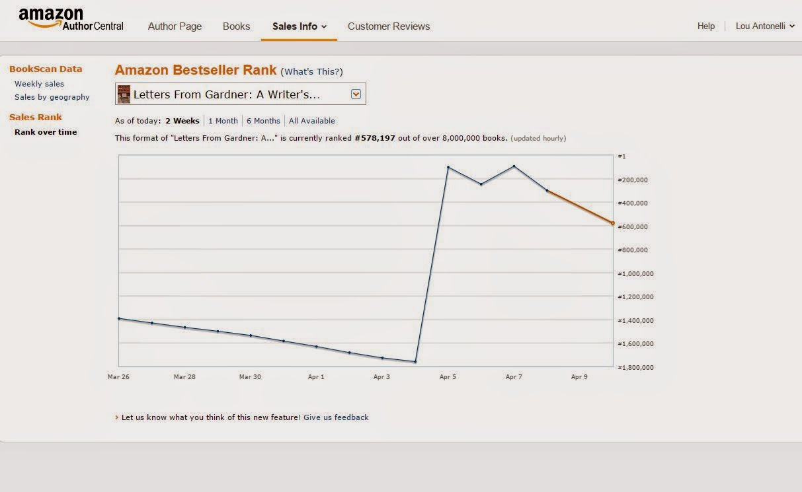Open the Lou Antonelli account menu
The height and width of the screenshot is (492, 802).
[765, 26]
